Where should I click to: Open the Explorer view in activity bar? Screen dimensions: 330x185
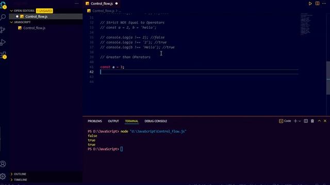3,5
